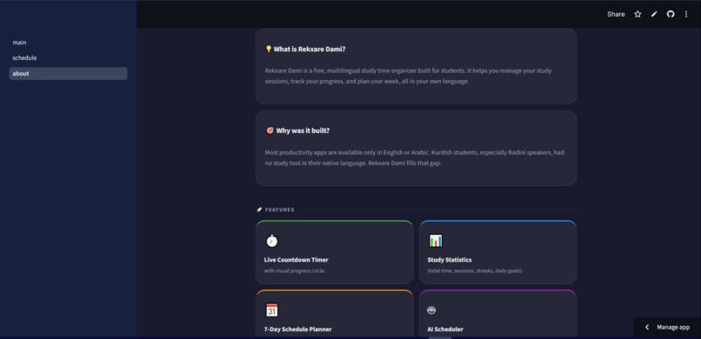This screenshot has width=701, height=339.
Task: Click the paragraph starting 'Most productivity apps'
Action: coord(415,157)
